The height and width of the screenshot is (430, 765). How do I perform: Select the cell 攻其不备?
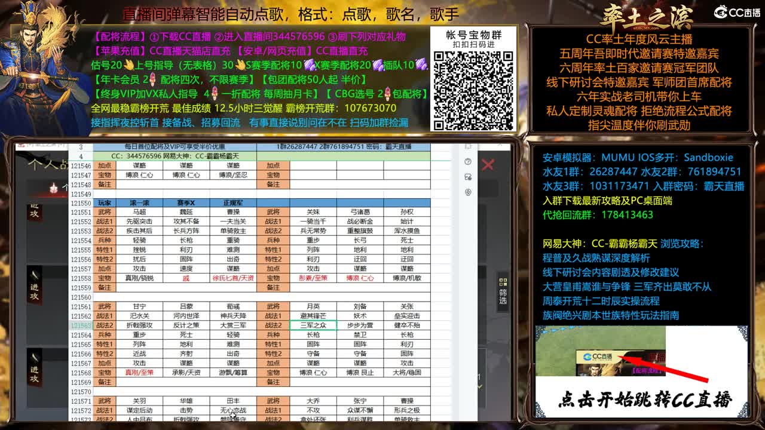pyautogui.click(x=186, y=222)
